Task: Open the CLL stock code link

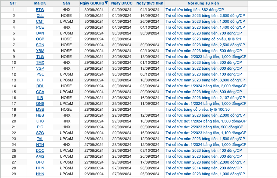Action: click(40, 16)
